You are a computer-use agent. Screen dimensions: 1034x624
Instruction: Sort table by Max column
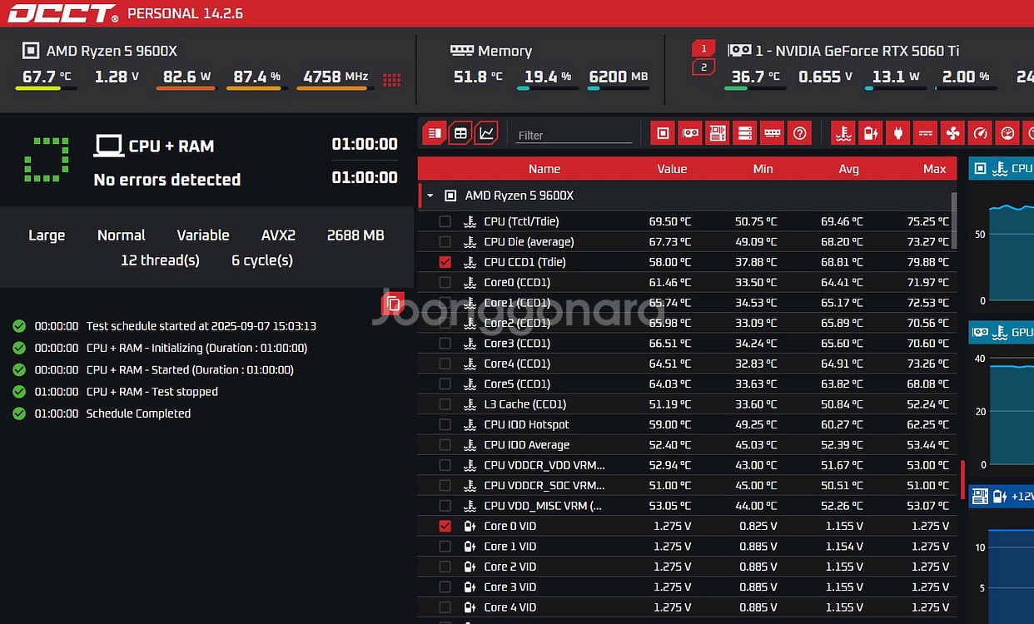(x=935, y=169)
